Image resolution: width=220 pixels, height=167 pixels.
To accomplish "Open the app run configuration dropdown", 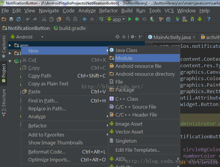I will click(x=116, y=19).
